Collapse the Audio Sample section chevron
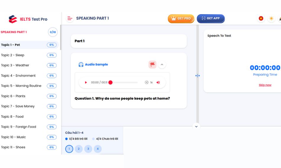281x168 pixels. tap(162, 65)
